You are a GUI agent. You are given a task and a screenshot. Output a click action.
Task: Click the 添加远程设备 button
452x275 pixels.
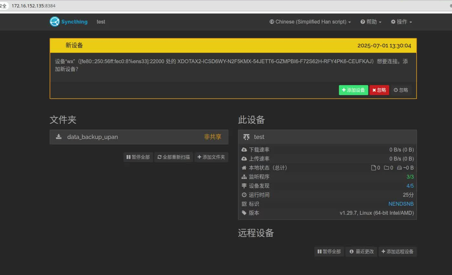(398, 251)
